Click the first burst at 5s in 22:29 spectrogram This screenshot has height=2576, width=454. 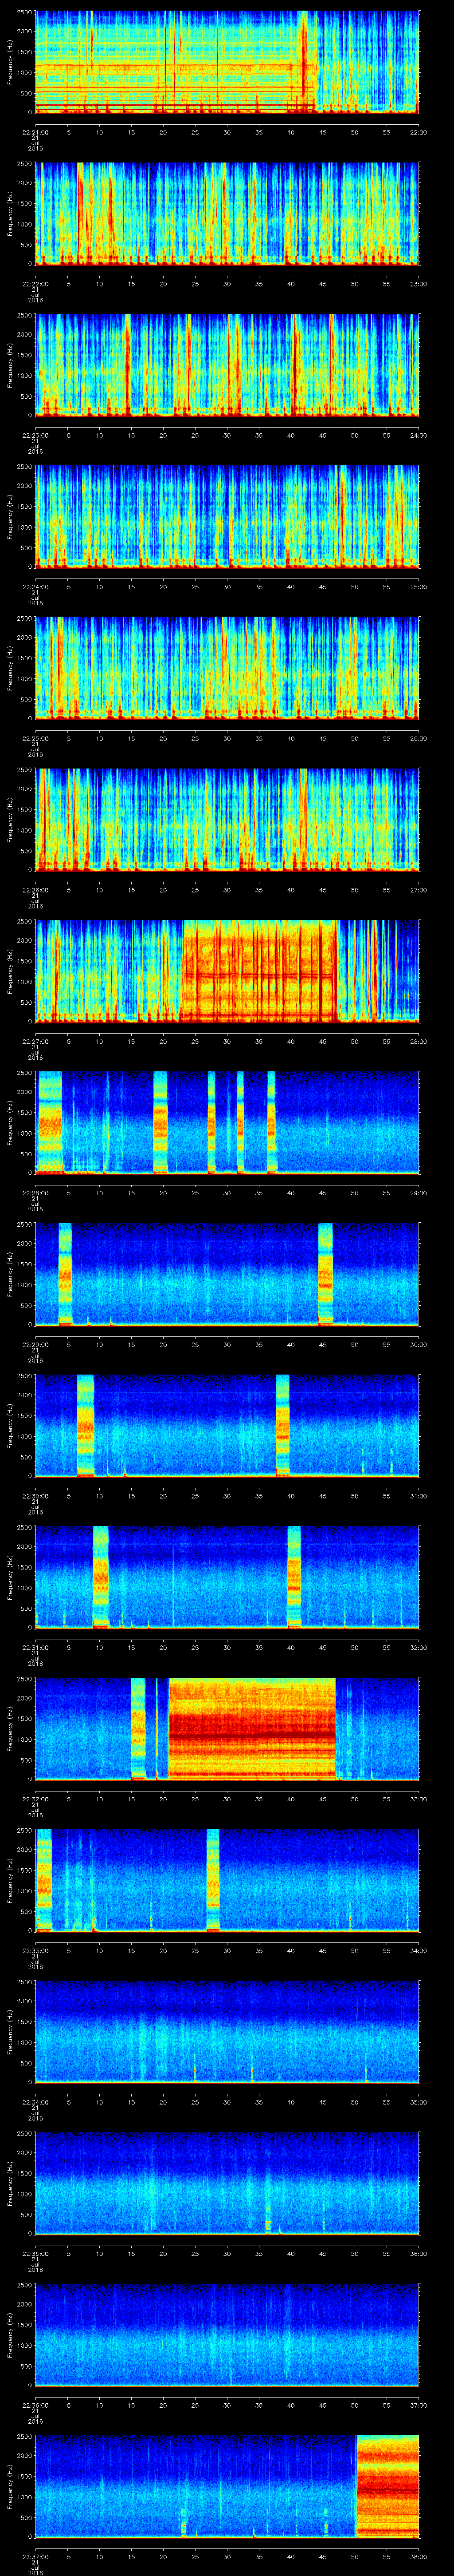pyautogui.click(x=65, y=1273)
